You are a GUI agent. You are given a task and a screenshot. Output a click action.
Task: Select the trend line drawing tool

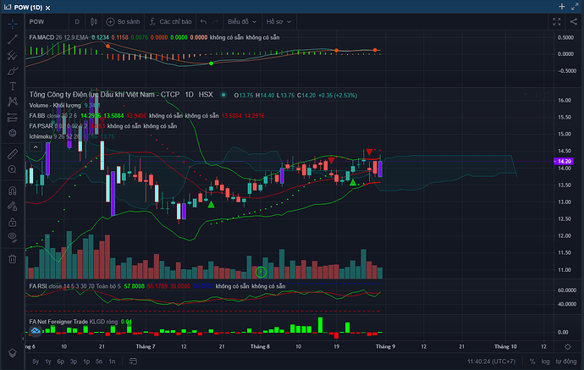point(13,39)
